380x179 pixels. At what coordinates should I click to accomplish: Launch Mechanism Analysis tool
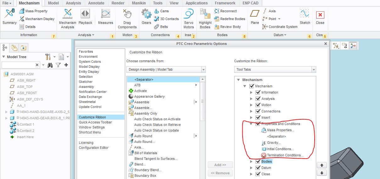(68, 19)
